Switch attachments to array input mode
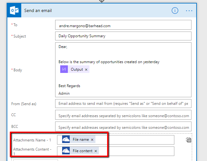 (x=189, y=140)
